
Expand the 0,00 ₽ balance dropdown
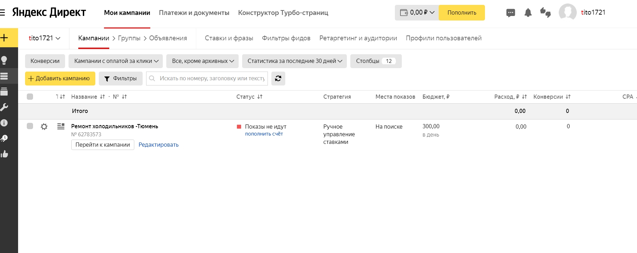click(x=417, y=13)
